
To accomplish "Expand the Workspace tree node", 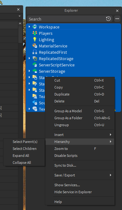I will point(29,27).
